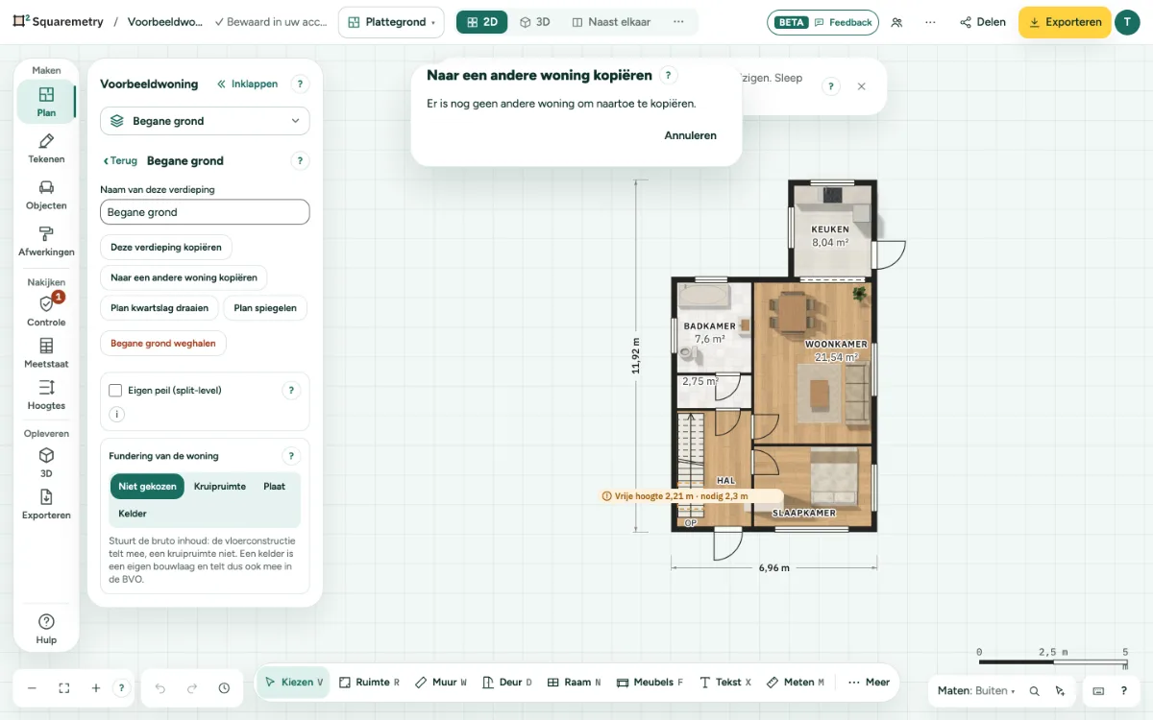The height and width of the screenshot is (720, 1153).
Task: Fit plan to screen icon
Action: coord(64,688)
